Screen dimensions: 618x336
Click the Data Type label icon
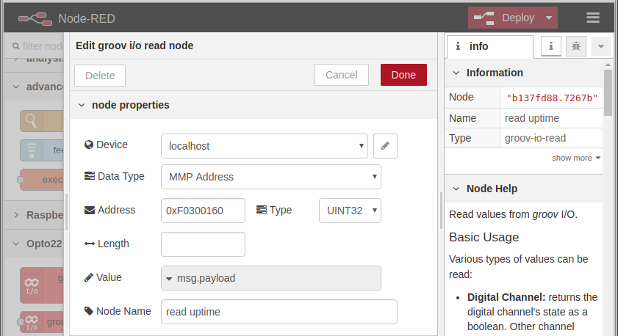coord(90,176)
